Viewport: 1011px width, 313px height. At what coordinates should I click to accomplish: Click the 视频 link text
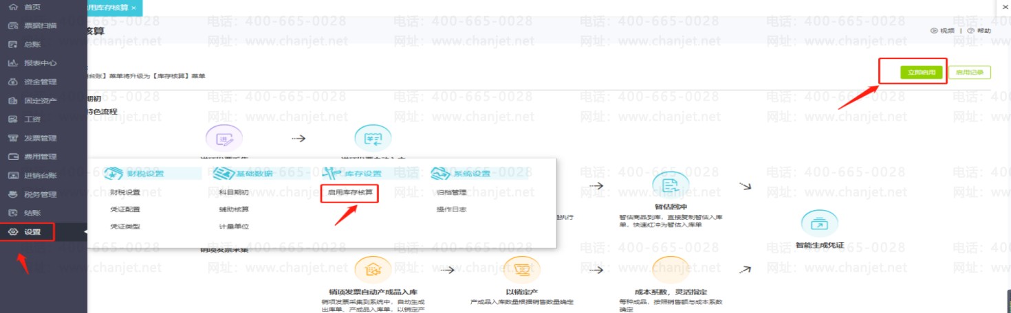click(947, 30)
